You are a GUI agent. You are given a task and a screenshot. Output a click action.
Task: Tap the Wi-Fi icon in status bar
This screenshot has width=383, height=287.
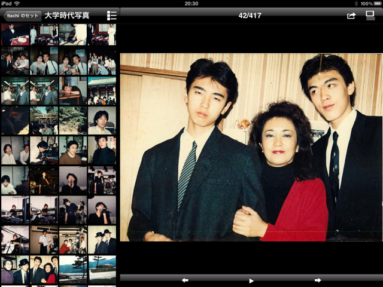pos(17,4)
